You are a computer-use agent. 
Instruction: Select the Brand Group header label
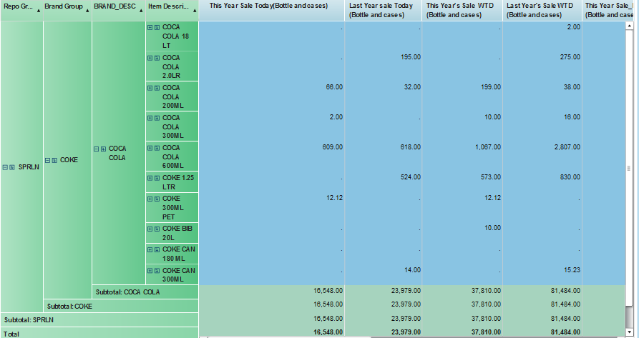64,6
